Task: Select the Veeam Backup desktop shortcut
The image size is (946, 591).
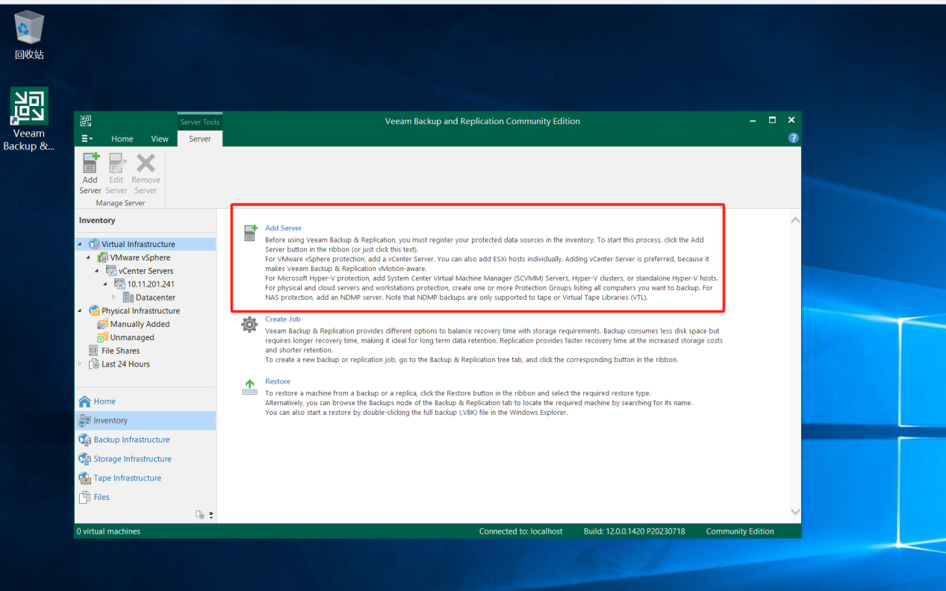Action: pos(29,119)
